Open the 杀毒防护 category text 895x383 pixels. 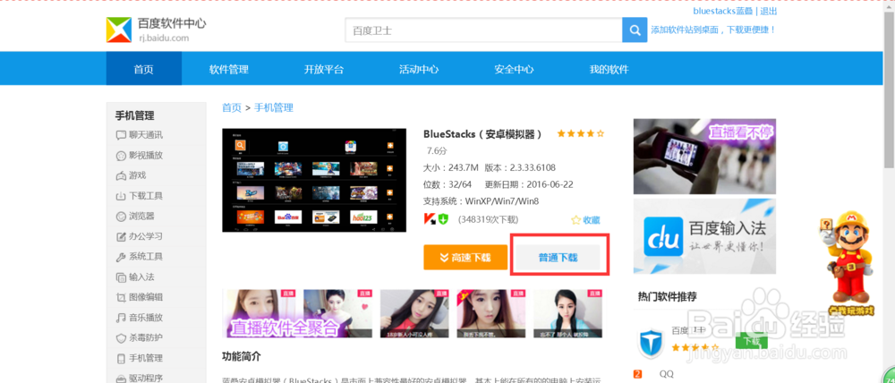(146, 338)
